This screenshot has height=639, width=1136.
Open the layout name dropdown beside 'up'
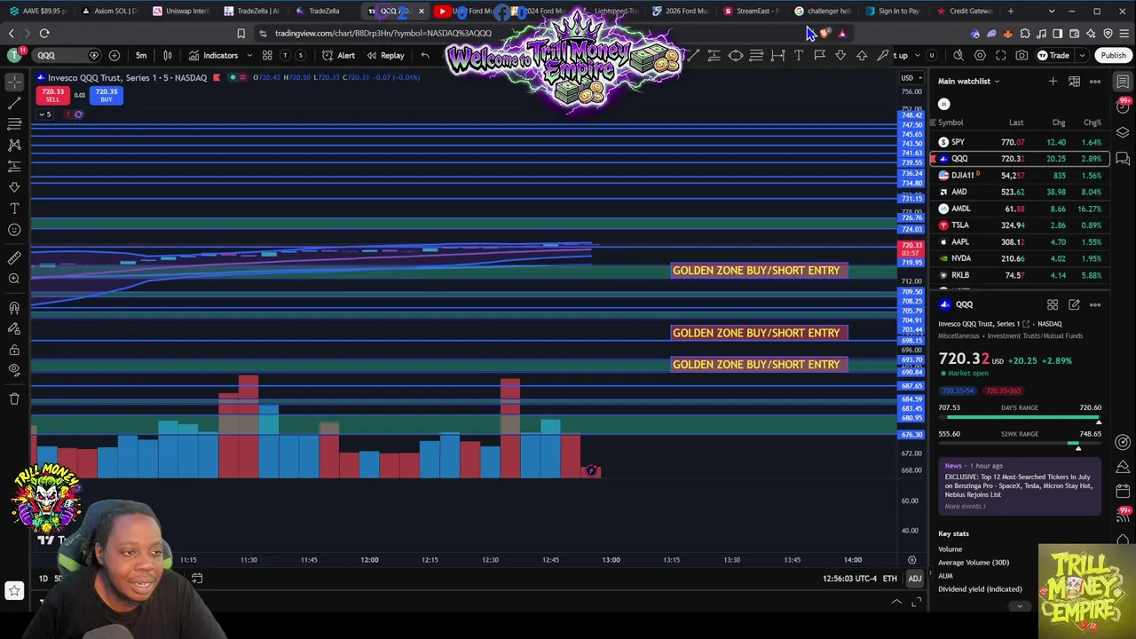tap(918, 55)
